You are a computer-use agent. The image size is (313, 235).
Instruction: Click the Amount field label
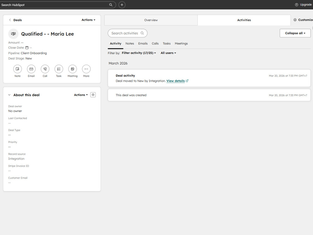click(14, 43)
